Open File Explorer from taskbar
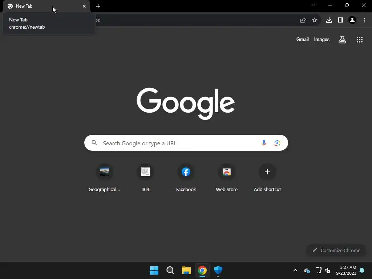Viewport: 372px width, 279px height. click(x=186, y=270)
